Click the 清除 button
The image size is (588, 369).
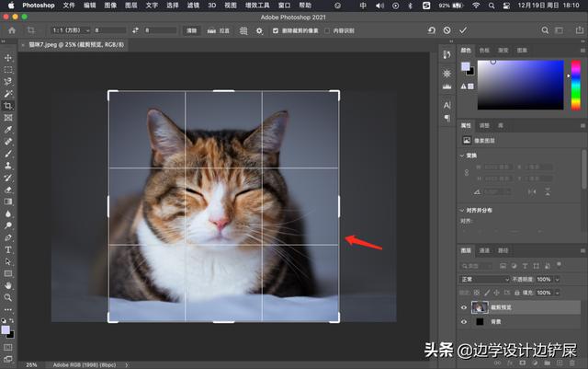pyautogui.click(x=192, y=30)
